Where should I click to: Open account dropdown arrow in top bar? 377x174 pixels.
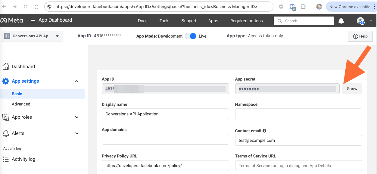point(371,21)
